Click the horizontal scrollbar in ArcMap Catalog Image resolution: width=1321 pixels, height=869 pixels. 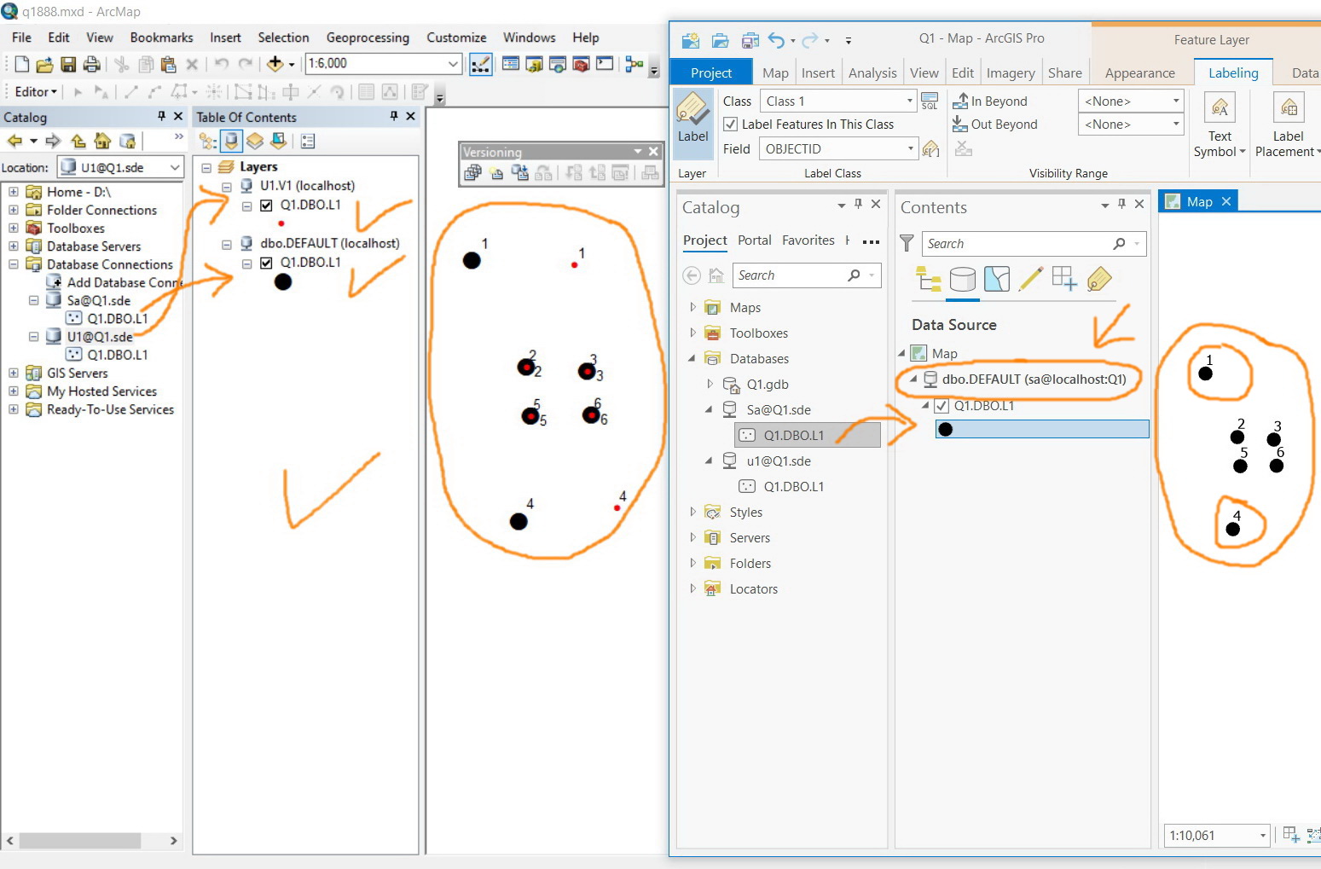click(x=80, y=841)
